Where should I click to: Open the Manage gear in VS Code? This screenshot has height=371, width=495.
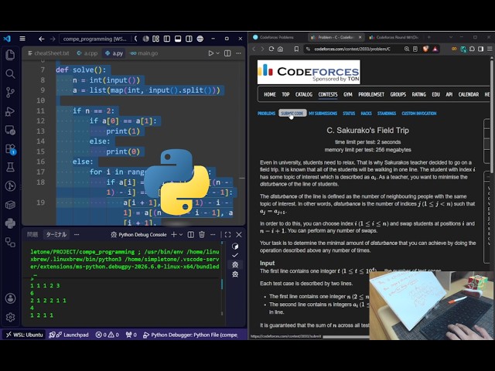(x=10, y=317)
